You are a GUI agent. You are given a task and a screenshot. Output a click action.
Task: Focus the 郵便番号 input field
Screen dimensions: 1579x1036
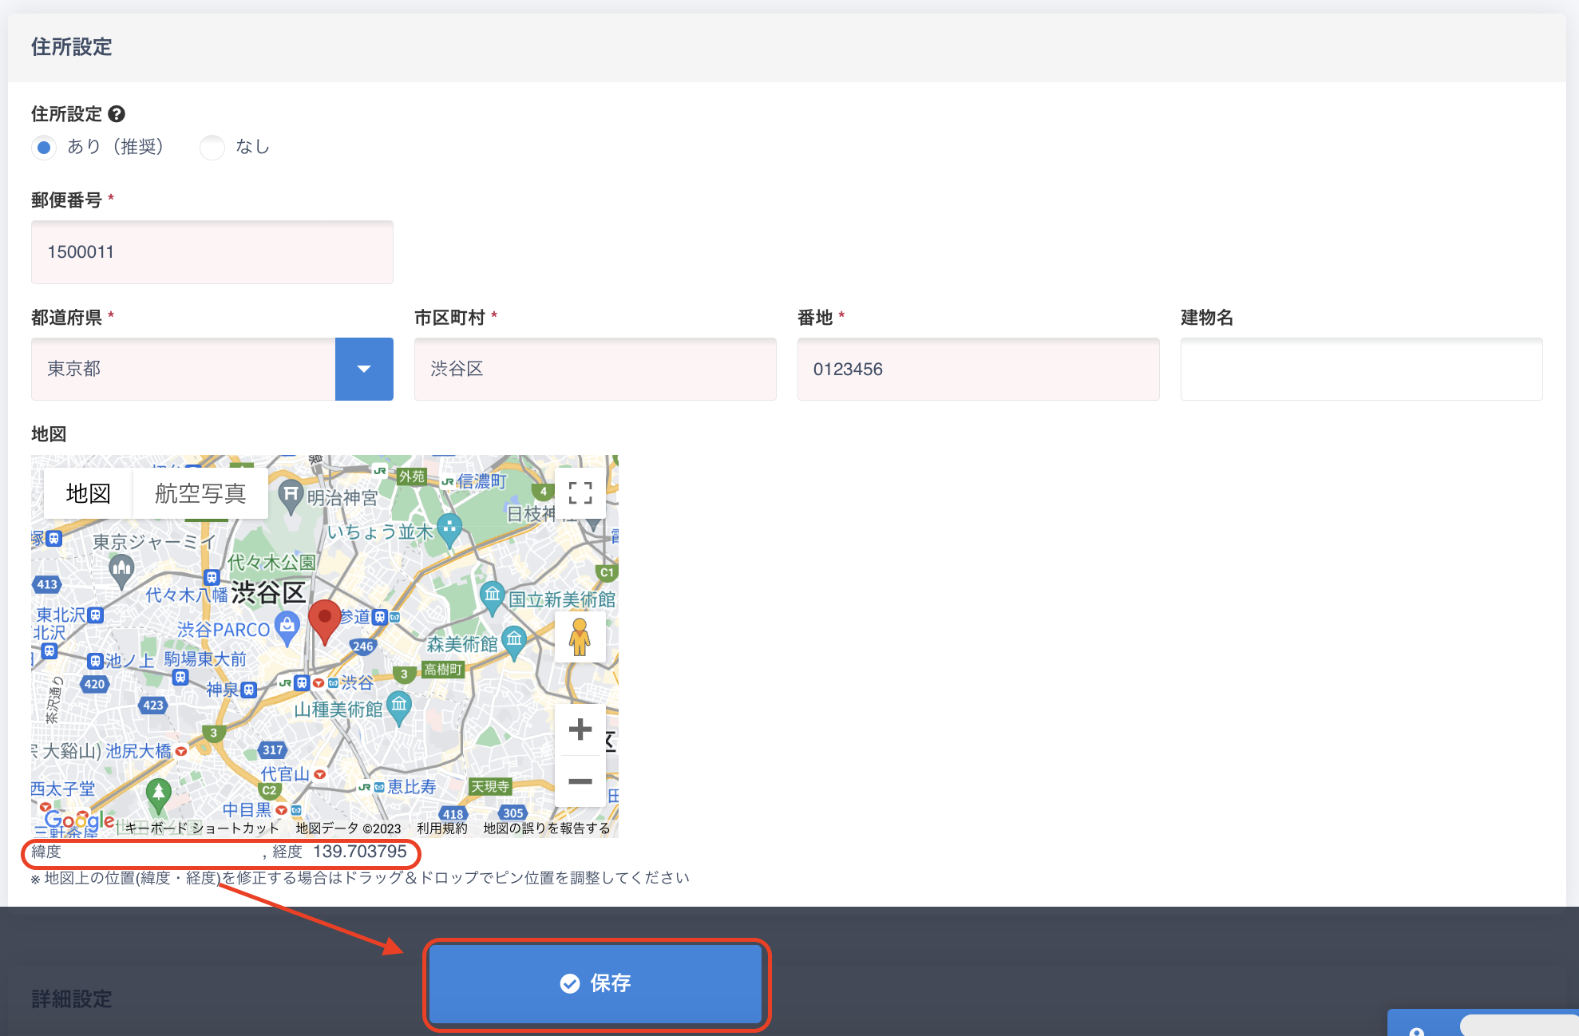coord(212,252)
